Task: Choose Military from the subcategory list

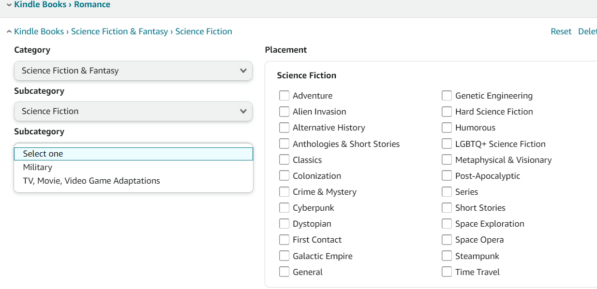Action: (38, 167)
